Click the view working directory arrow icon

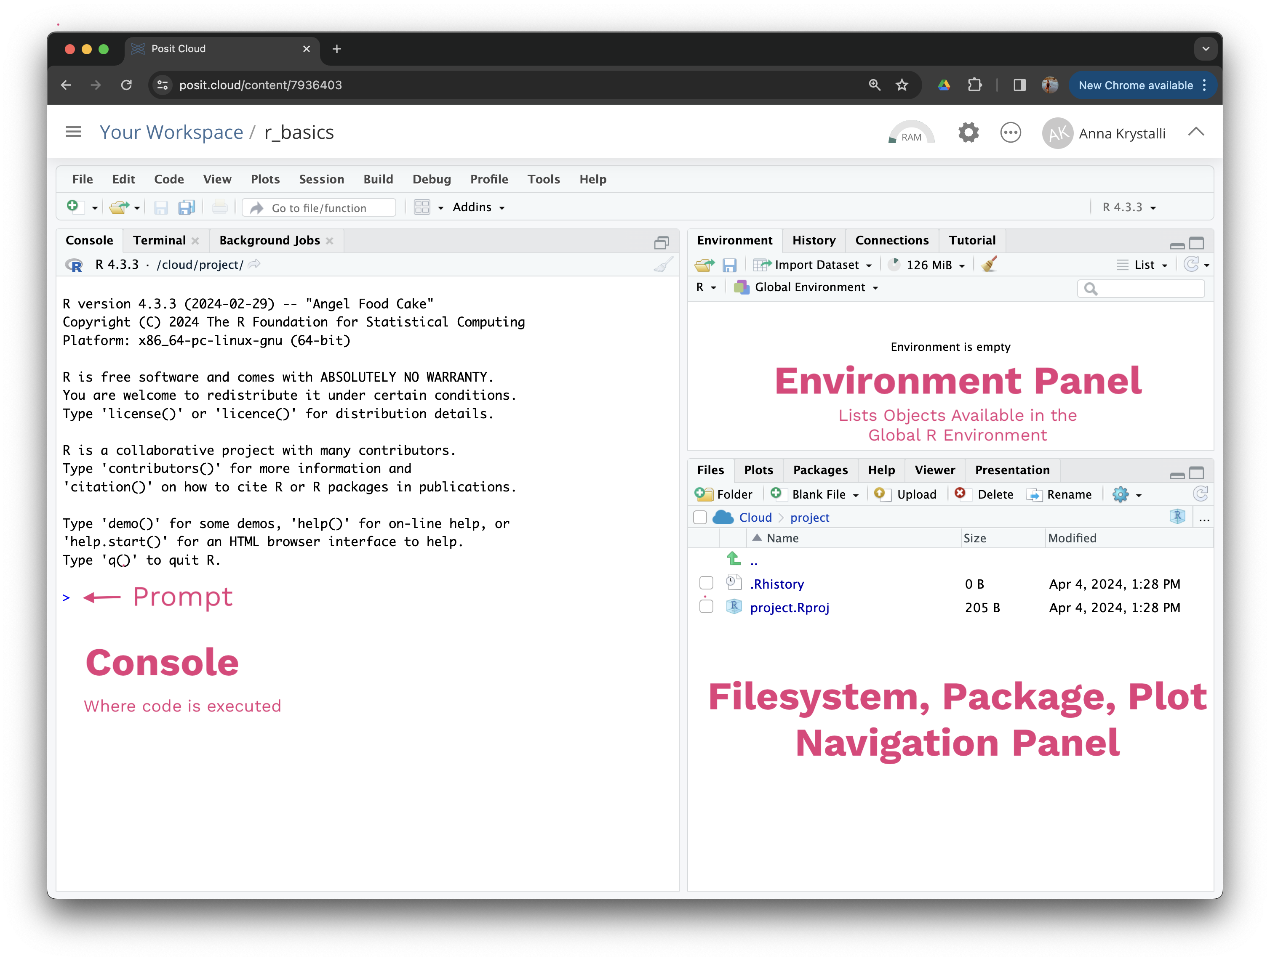click(254, 264)
